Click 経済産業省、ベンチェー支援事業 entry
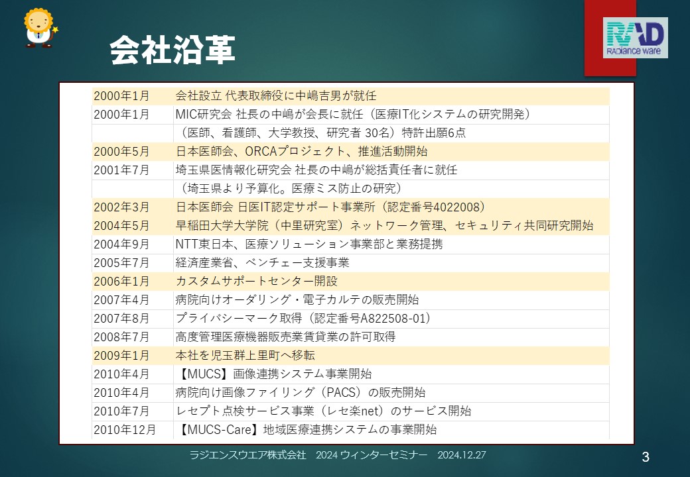Viewport: 690px width, 477px height. pyautogui.click(x=262, y=262)
